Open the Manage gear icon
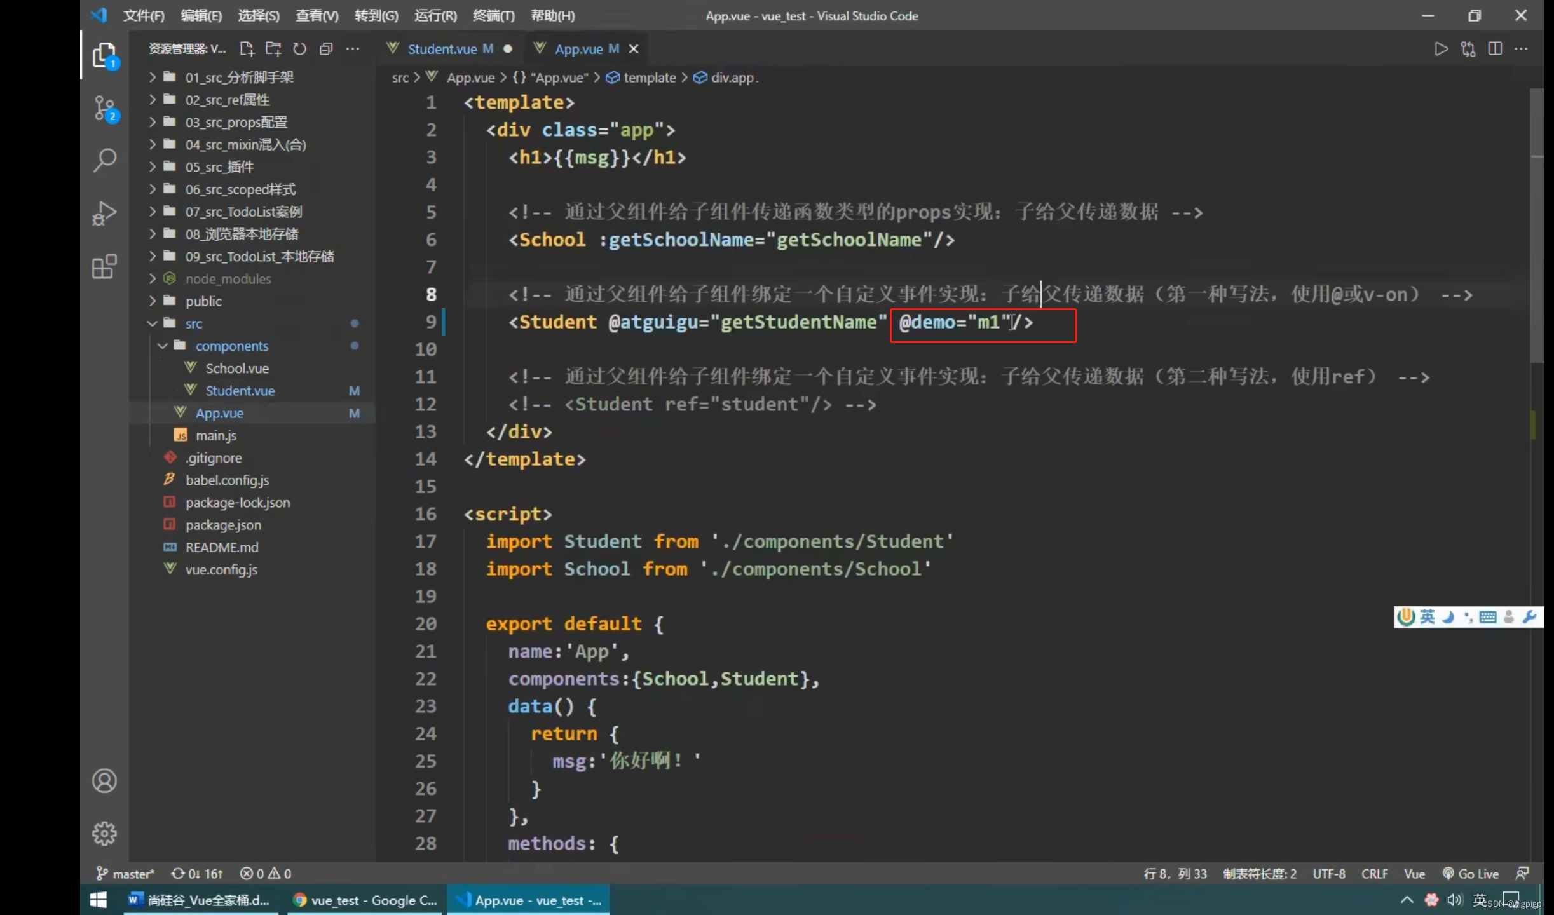The image size is (1554, 915). [x=105, y=833]
